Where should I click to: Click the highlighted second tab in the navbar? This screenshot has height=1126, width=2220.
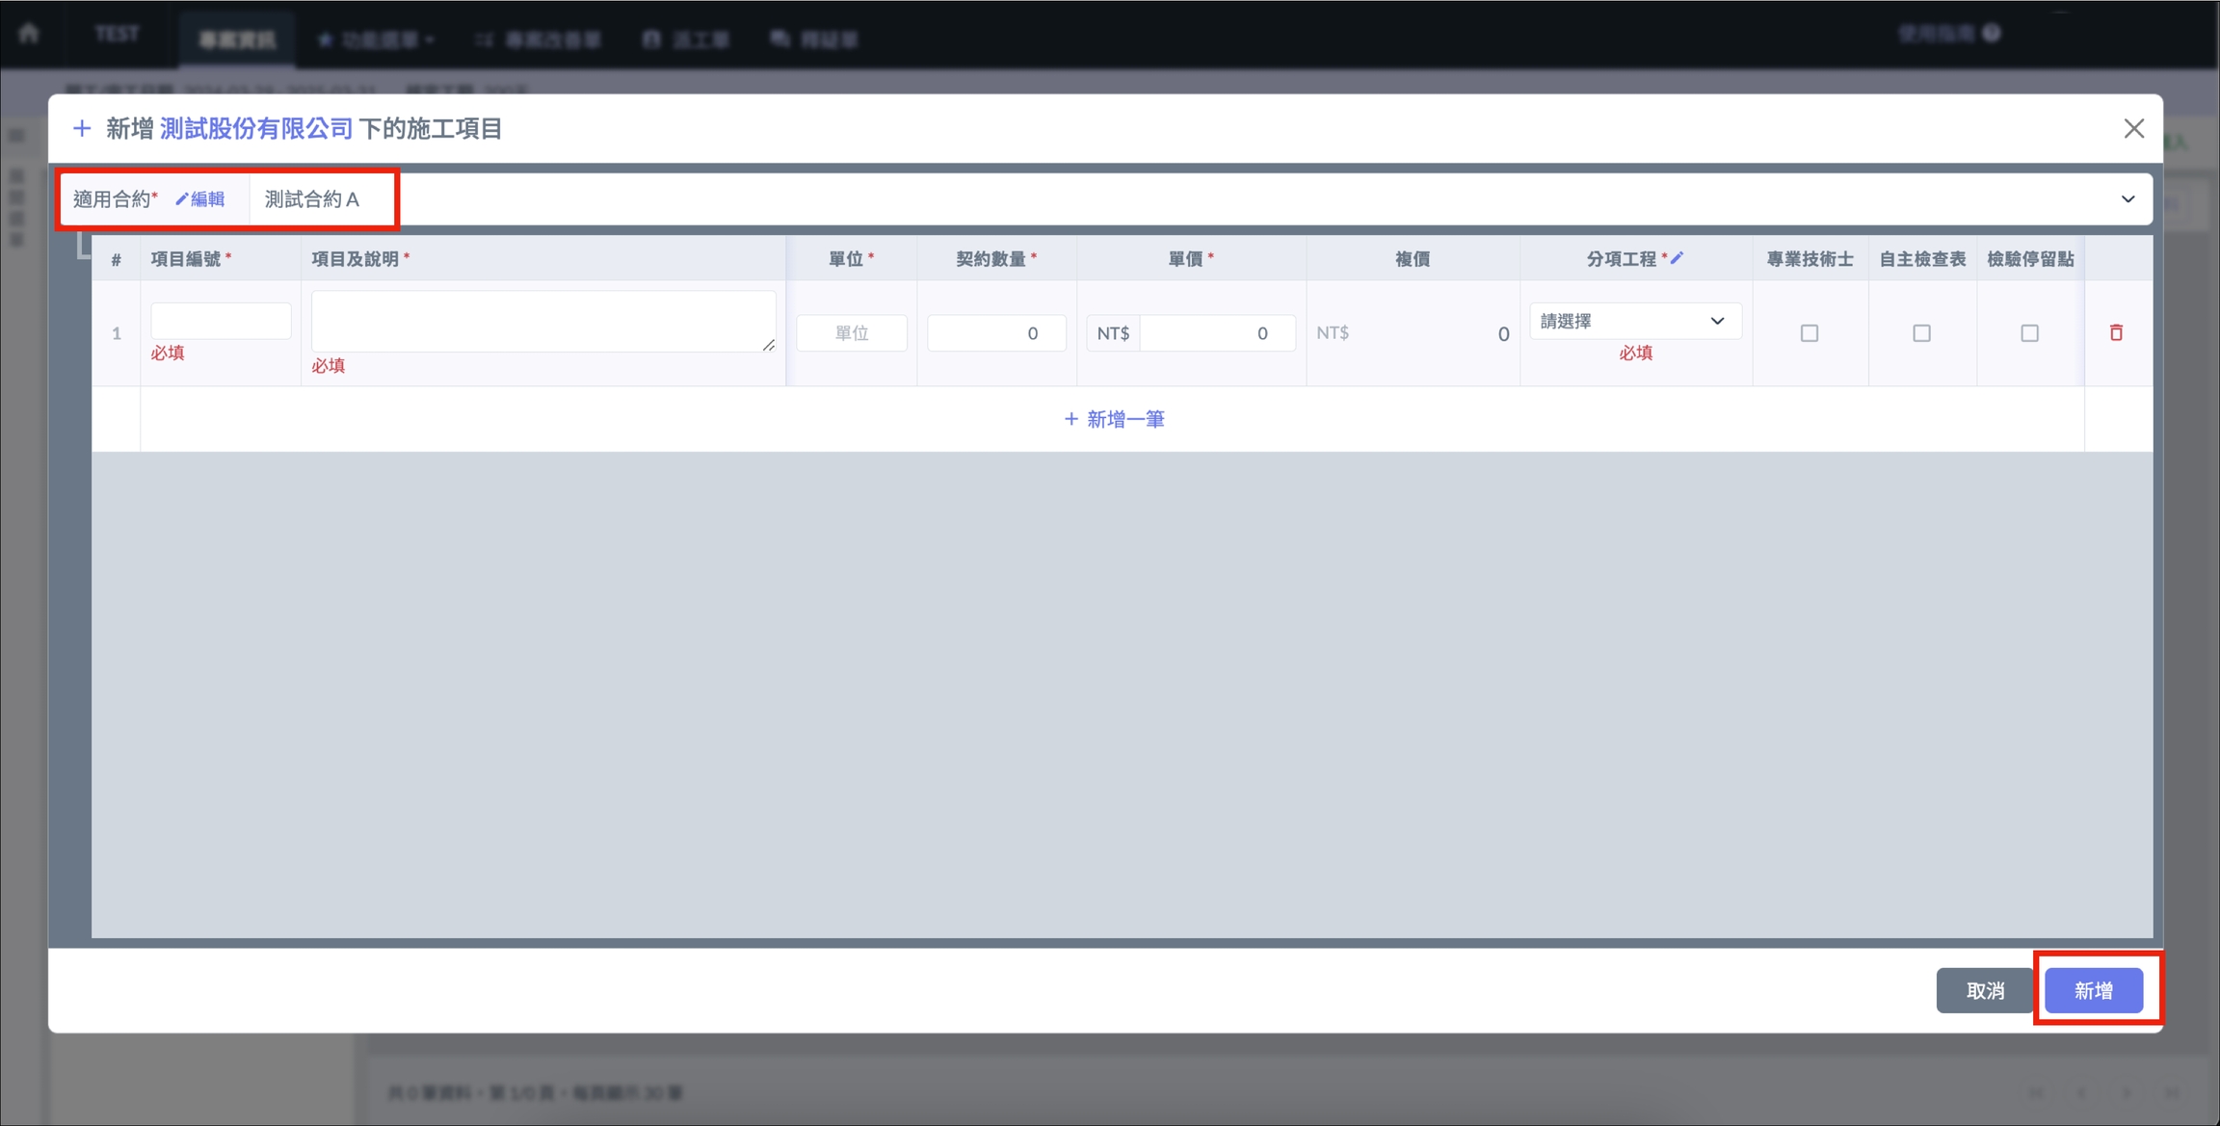click(x=237, y=39)
